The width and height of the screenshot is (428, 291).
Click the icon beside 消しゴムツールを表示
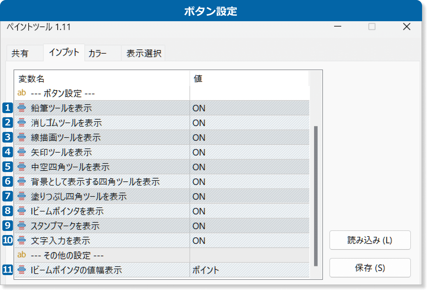tap(22, 123)
